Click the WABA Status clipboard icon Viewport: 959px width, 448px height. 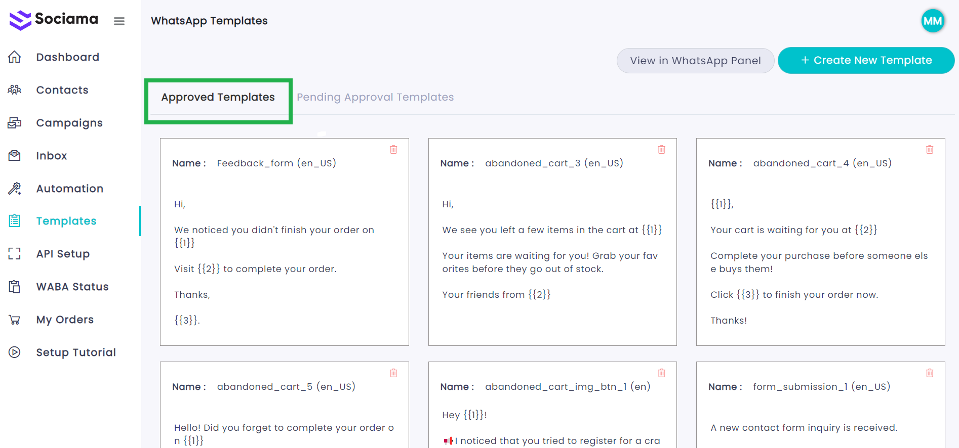[x=15, y=287]
